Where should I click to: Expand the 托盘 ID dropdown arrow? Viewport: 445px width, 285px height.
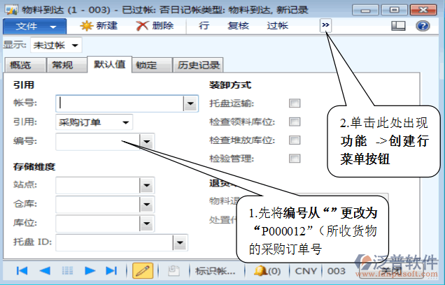(180, 243)
